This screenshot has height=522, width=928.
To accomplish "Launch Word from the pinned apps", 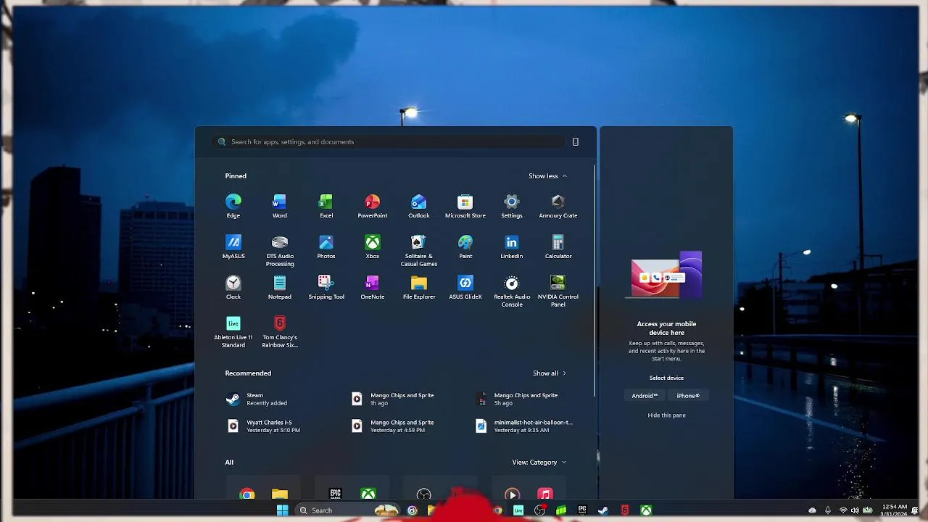I will [x=279, y=206].
